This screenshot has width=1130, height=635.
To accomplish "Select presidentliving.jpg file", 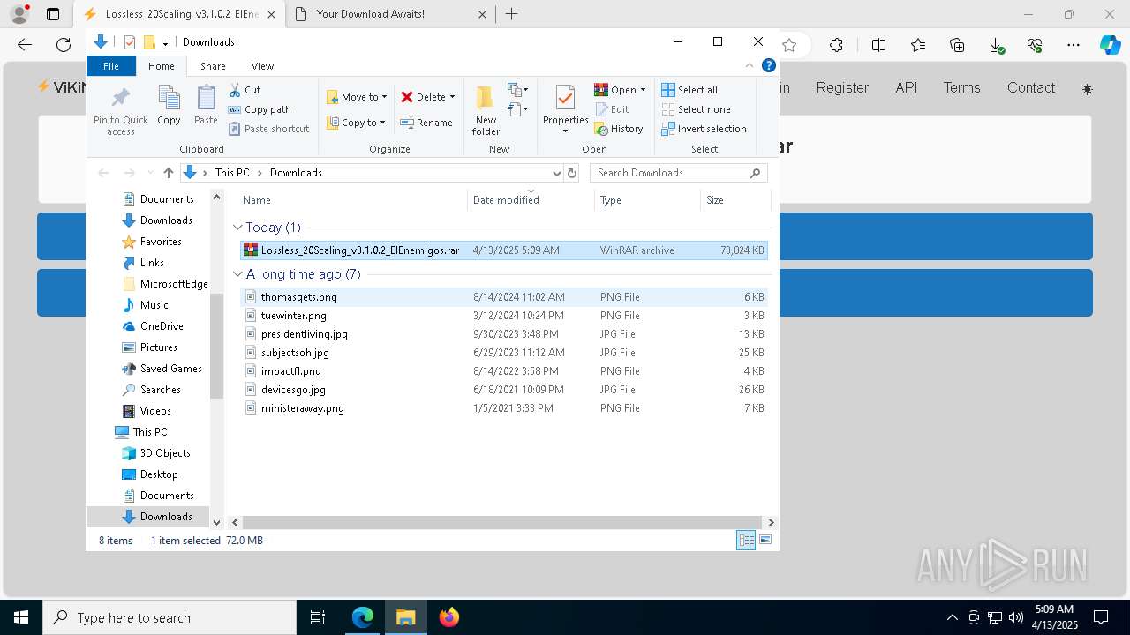I will tap(503, 334).
